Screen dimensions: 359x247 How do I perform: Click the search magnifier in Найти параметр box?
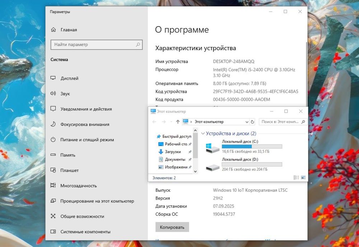(138, 44)
